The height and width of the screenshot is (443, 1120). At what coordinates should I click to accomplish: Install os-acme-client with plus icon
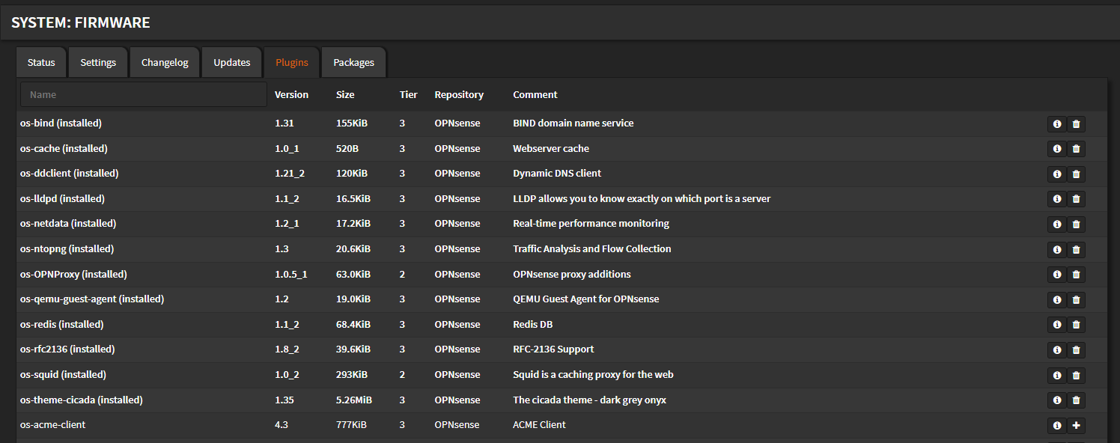click(1076, 426)
